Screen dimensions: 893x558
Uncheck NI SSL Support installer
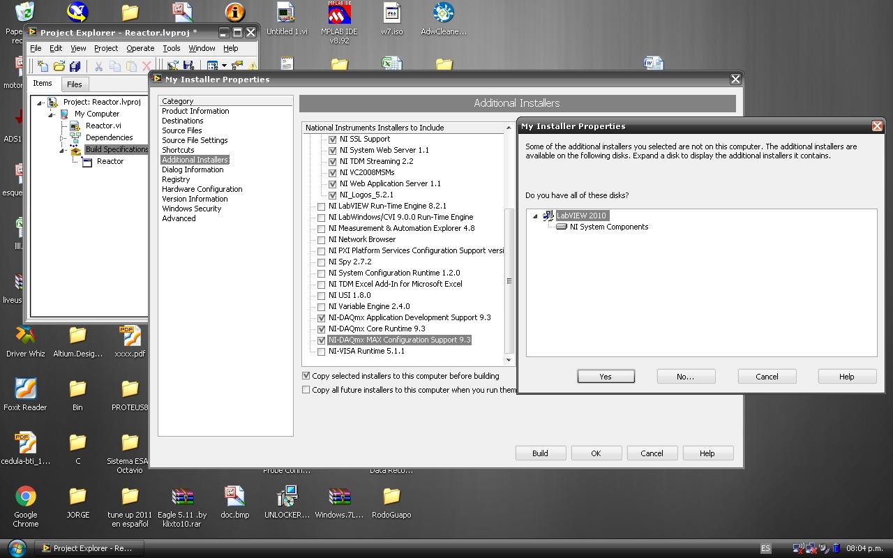[333, 139]
